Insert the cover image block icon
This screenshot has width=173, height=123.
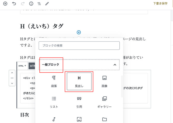coord(79,119)
